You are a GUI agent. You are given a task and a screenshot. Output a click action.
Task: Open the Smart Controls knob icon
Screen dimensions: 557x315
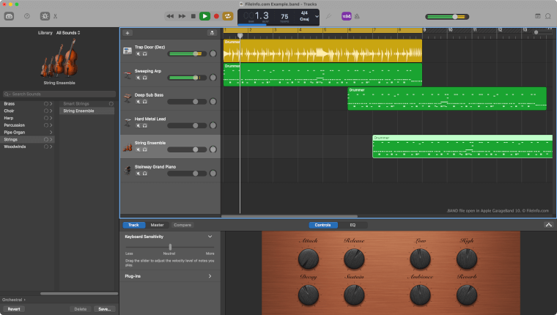(45, 15)
